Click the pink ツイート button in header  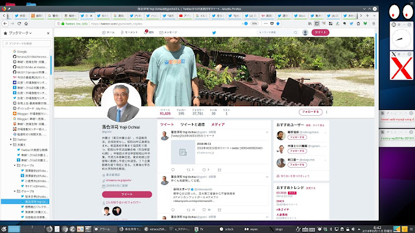(320, 32)
